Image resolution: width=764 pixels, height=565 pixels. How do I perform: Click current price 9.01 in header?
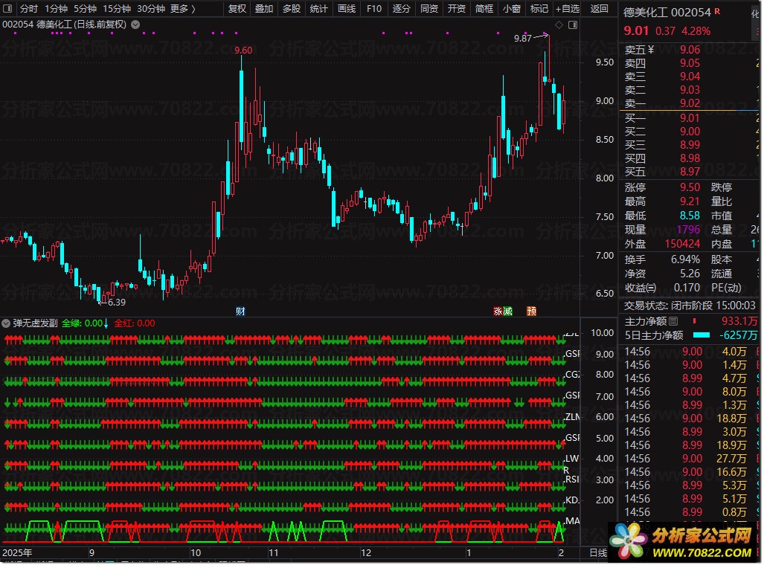[x=636, y=30]
